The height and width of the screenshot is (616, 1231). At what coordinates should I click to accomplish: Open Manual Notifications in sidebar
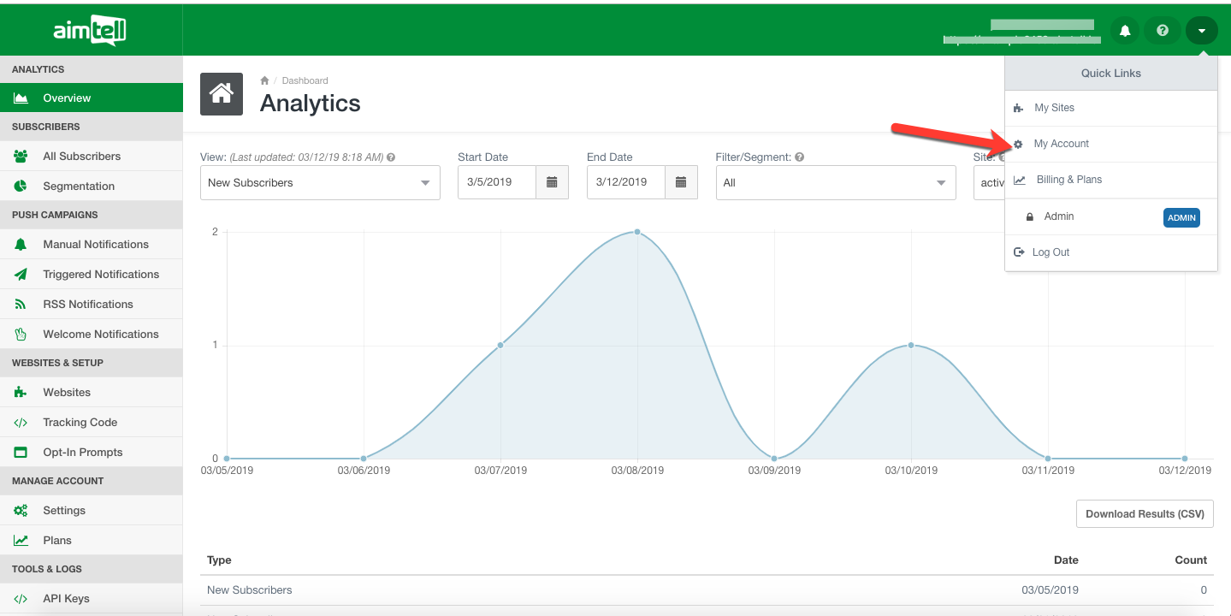click(96, 245)
